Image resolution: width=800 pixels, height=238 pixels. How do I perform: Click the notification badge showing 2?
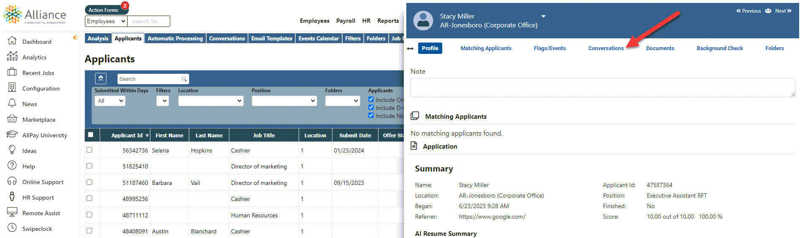pos(125,5)
